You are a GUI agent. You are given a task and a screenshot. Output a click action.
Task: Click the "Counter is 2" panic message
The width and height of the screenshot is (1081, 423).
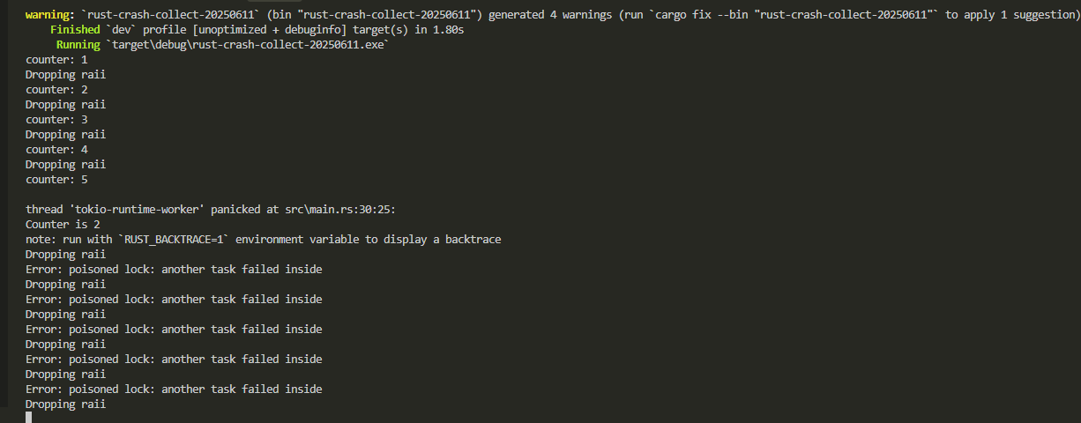(63, 225)
